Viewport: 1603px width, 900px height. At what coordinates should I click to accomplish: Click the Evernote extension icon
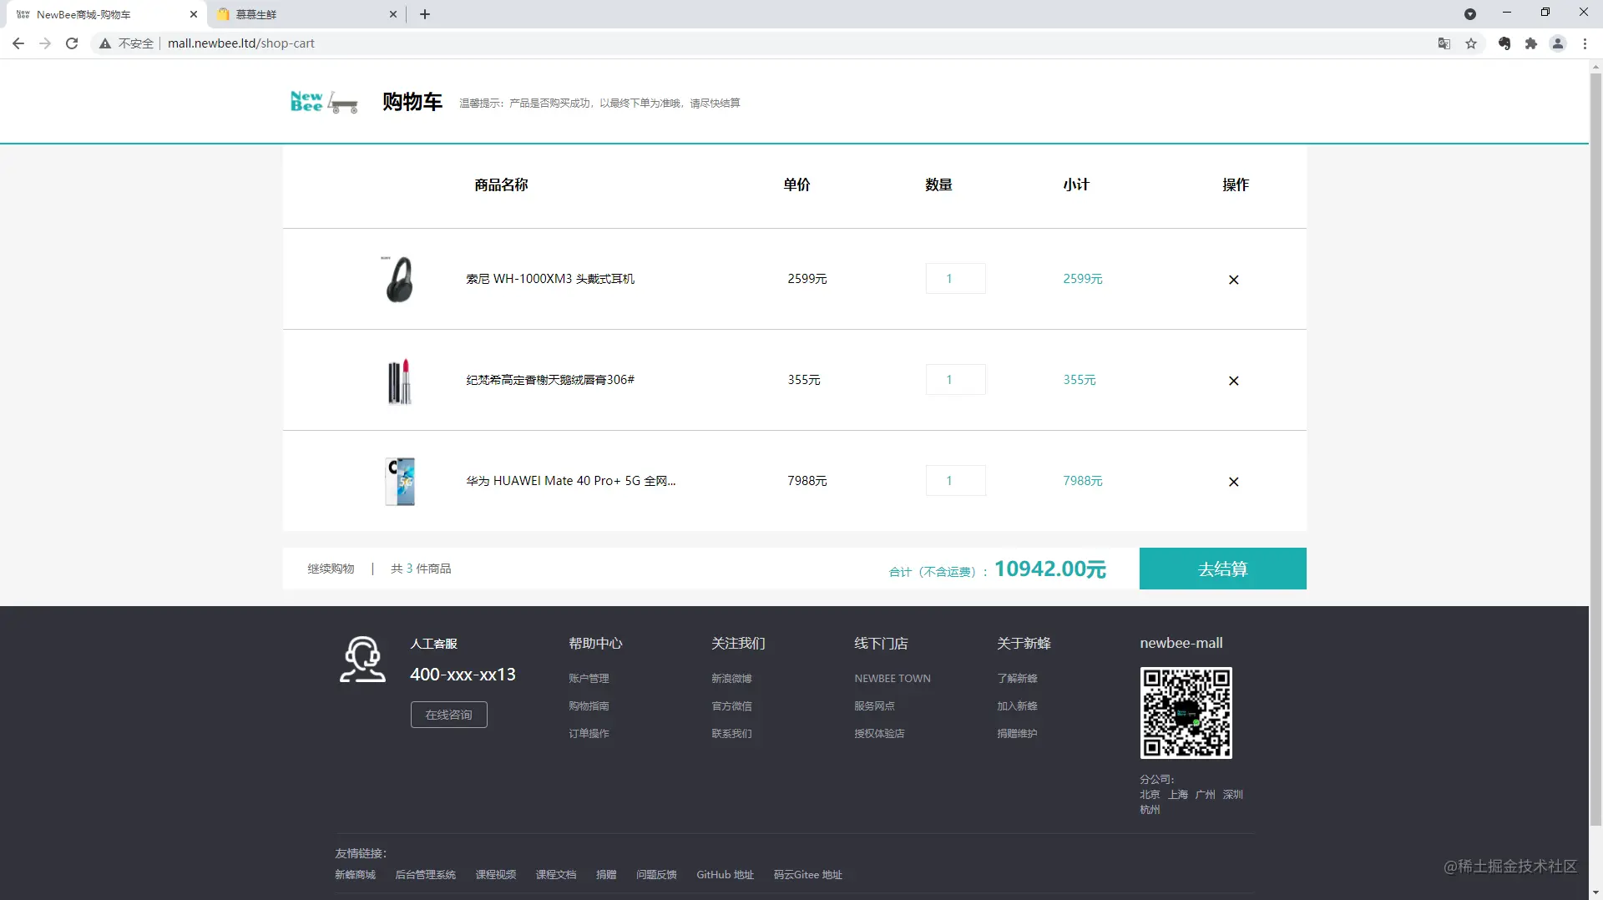pyautogui.click(x=1504, y=43)
